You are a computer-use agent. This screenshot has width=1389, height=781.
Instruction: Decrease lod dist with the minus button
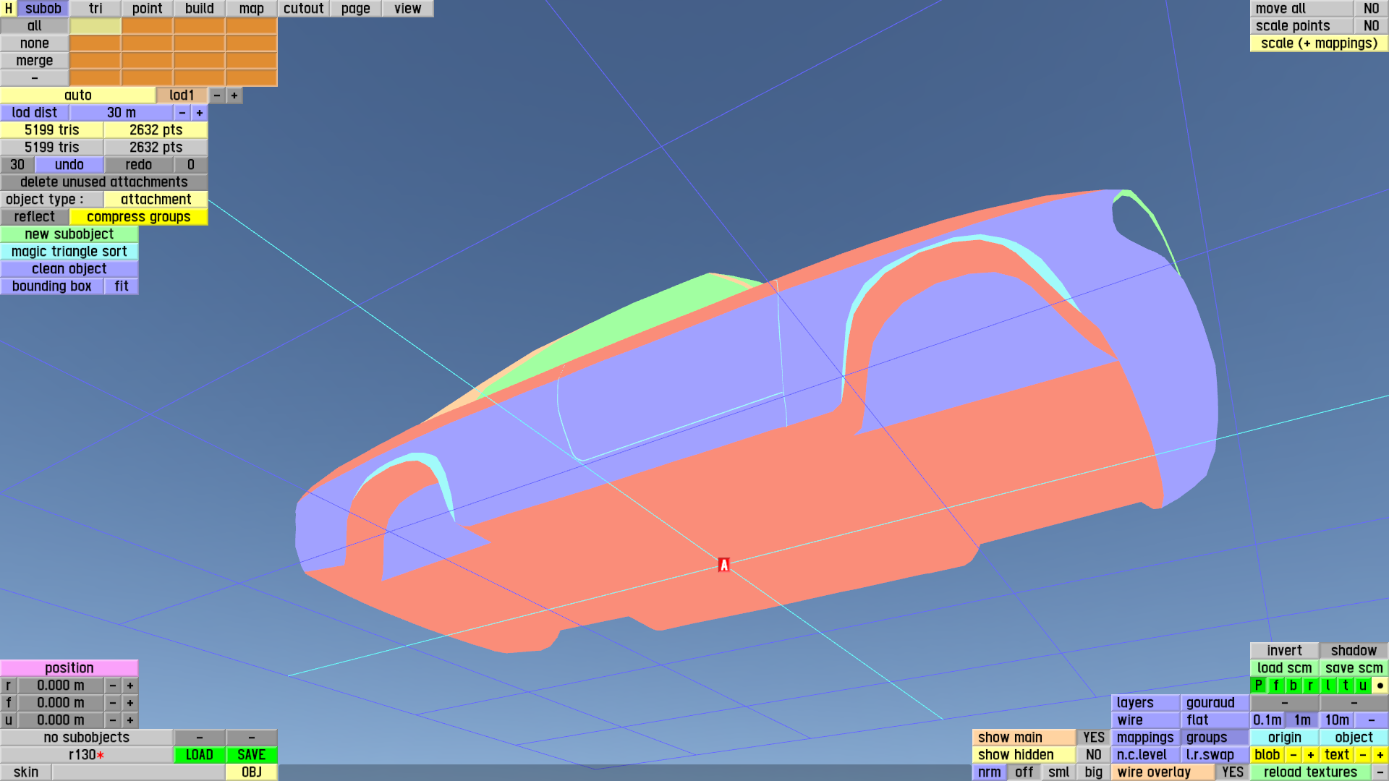(x=182, y=113)
